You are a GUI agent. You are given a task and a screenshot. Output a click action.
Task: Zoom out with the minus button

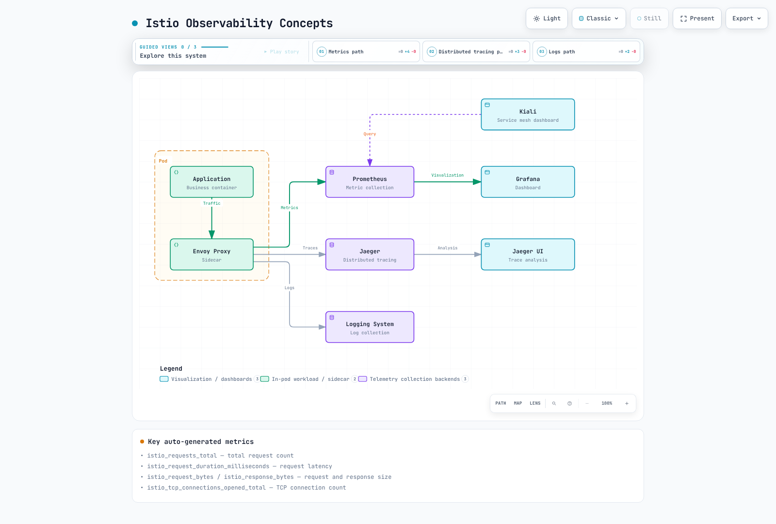587,403
